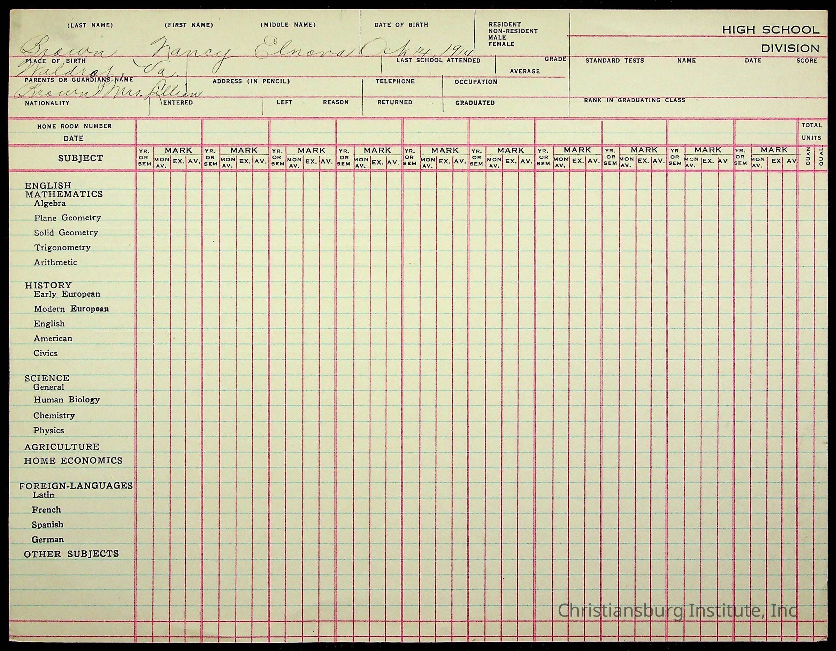Click the HOME ECONOMICS subject label
Viewport: 836px width, 651px height.
pyautogui.click(x=74, y=461)
